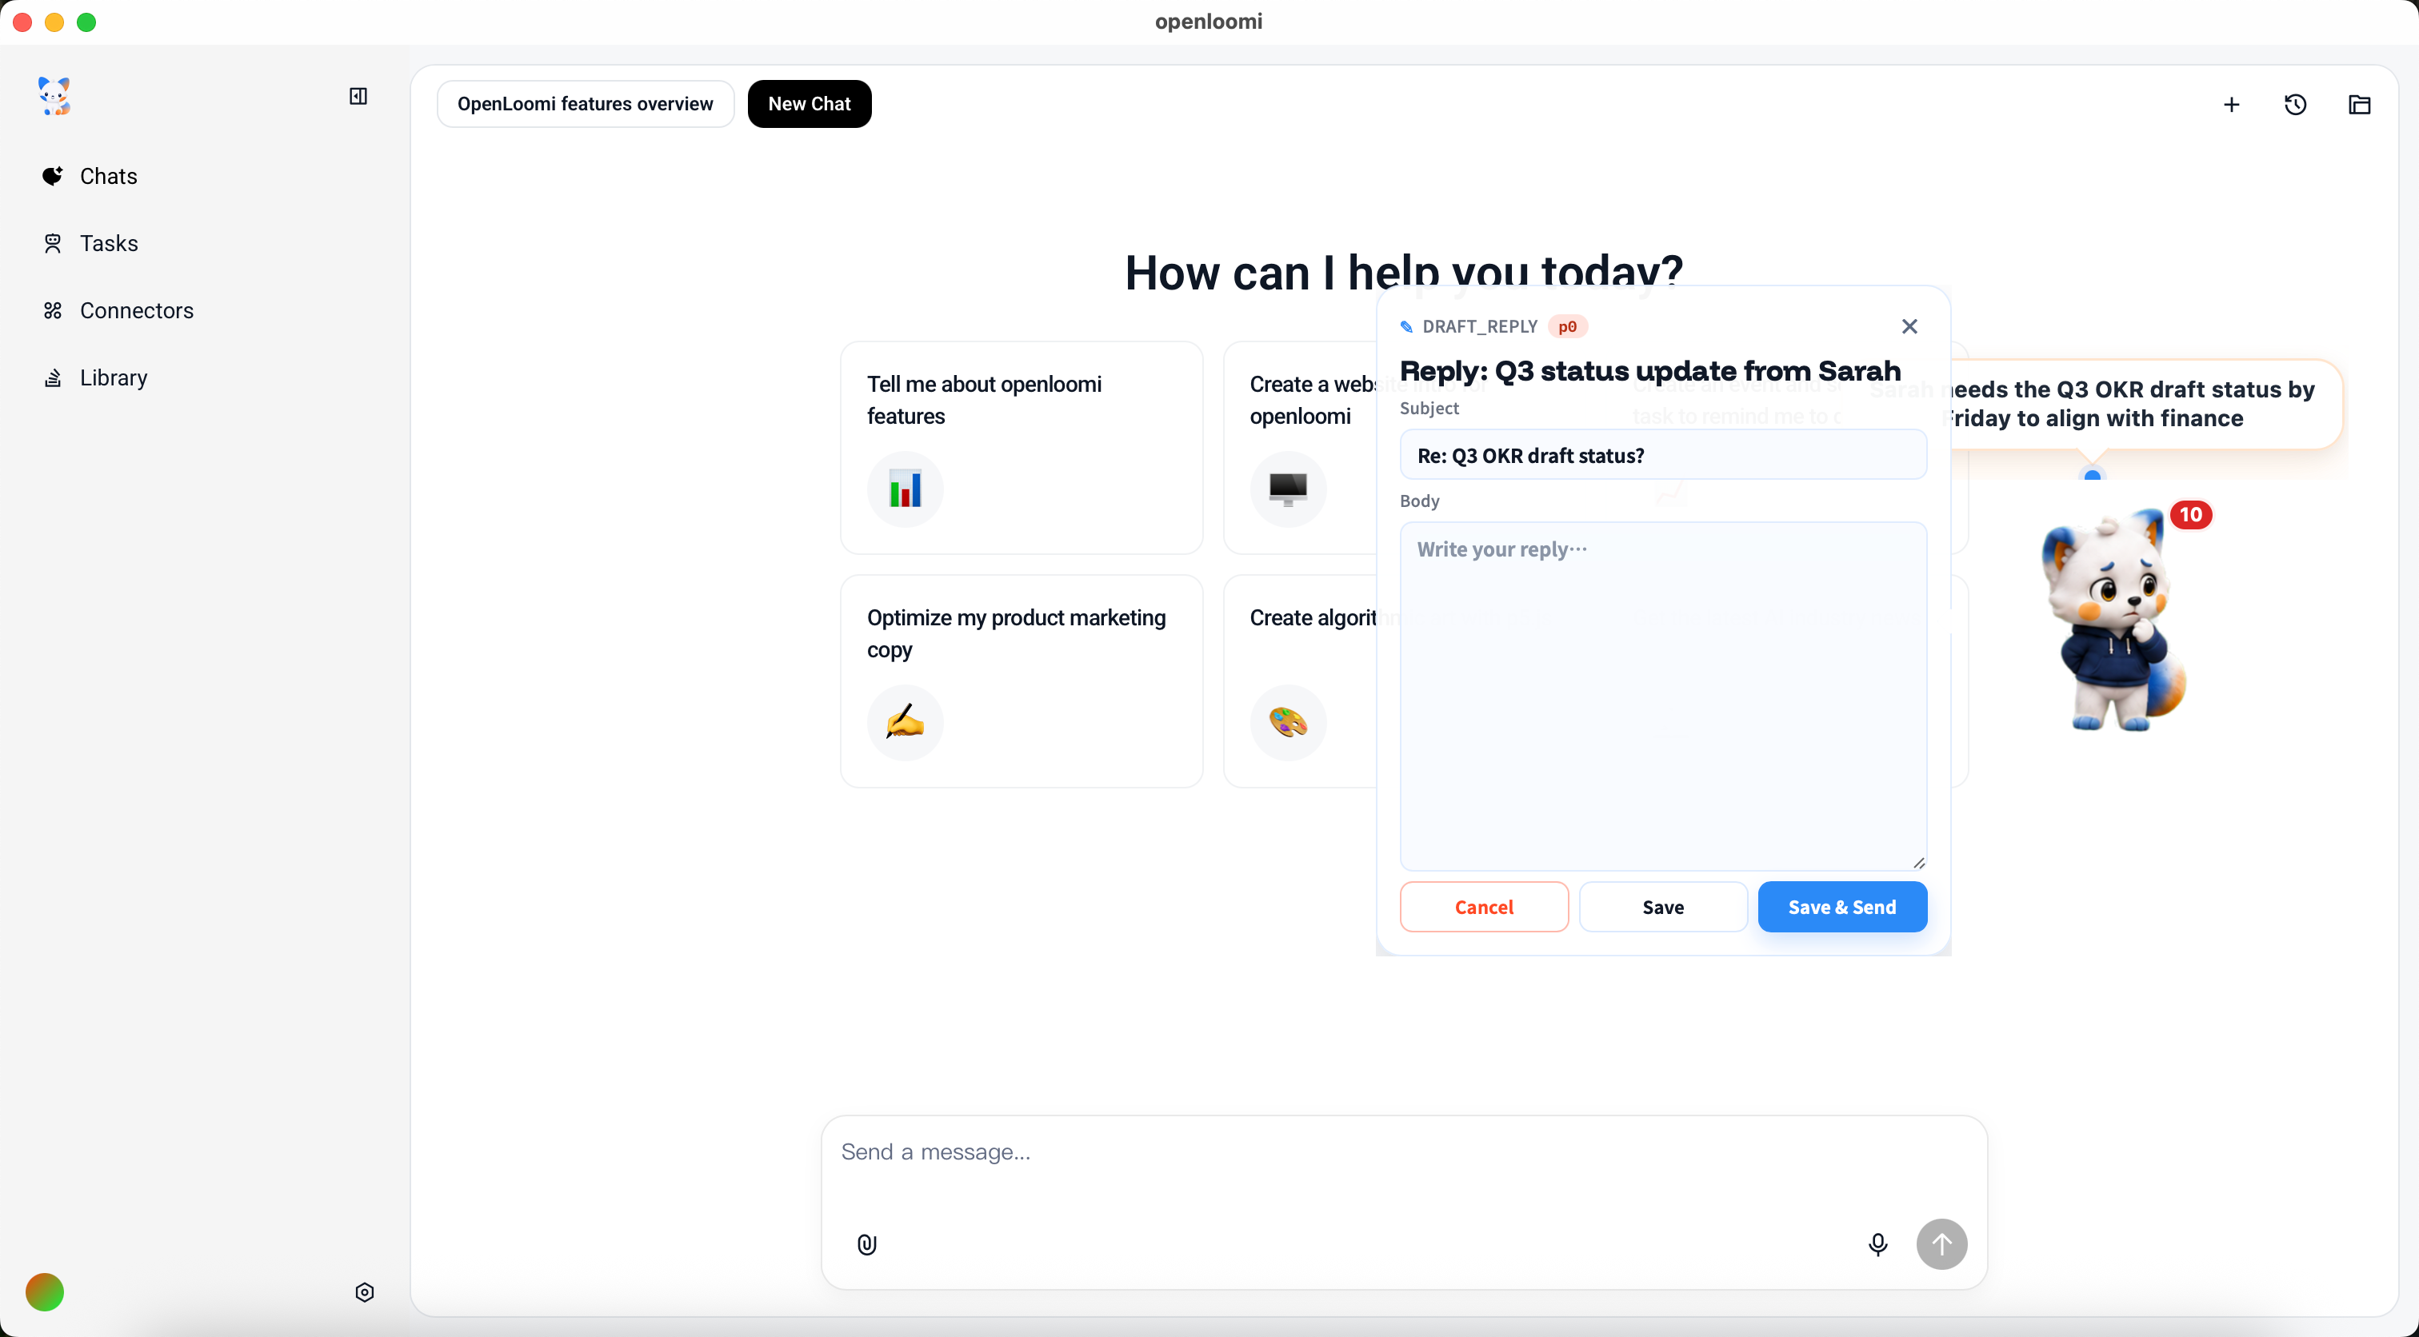The height and width of the screenshot is (1337, 2419).
Task: Select 'Optimize my product marketing copy' card
Action: click(x=1022, y=681)
